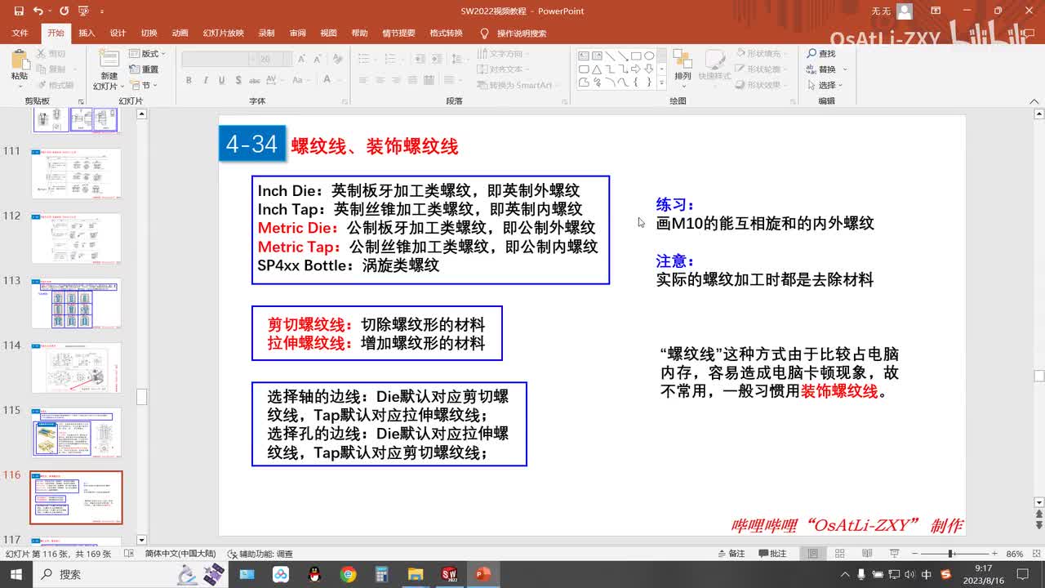Screen dimensions: 1045x588
Task: Click the Underline U icon
Action: point(221,80)
